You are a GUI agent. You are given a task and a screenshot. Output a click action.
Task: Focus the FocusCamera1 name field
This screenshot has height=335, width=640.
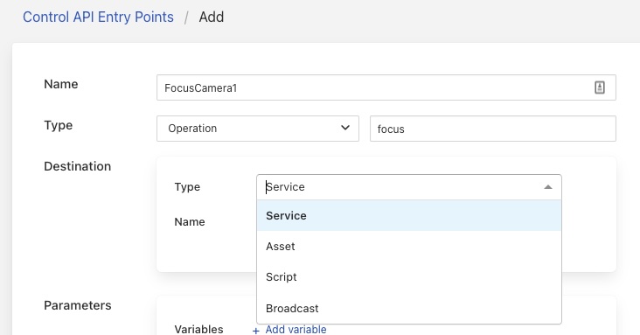(x=386, y=87)
